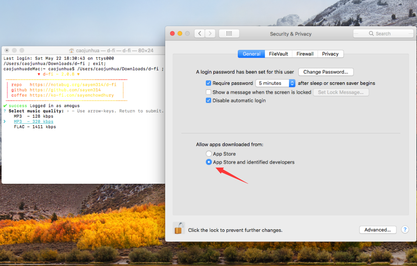Open the Advanced settings button
The width and height of the screenshot is (417, 266).
tap(377, 230)
